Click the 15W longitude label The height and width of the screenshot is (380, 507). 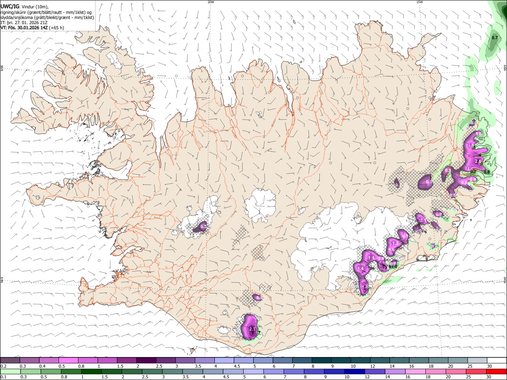(419, 2)
